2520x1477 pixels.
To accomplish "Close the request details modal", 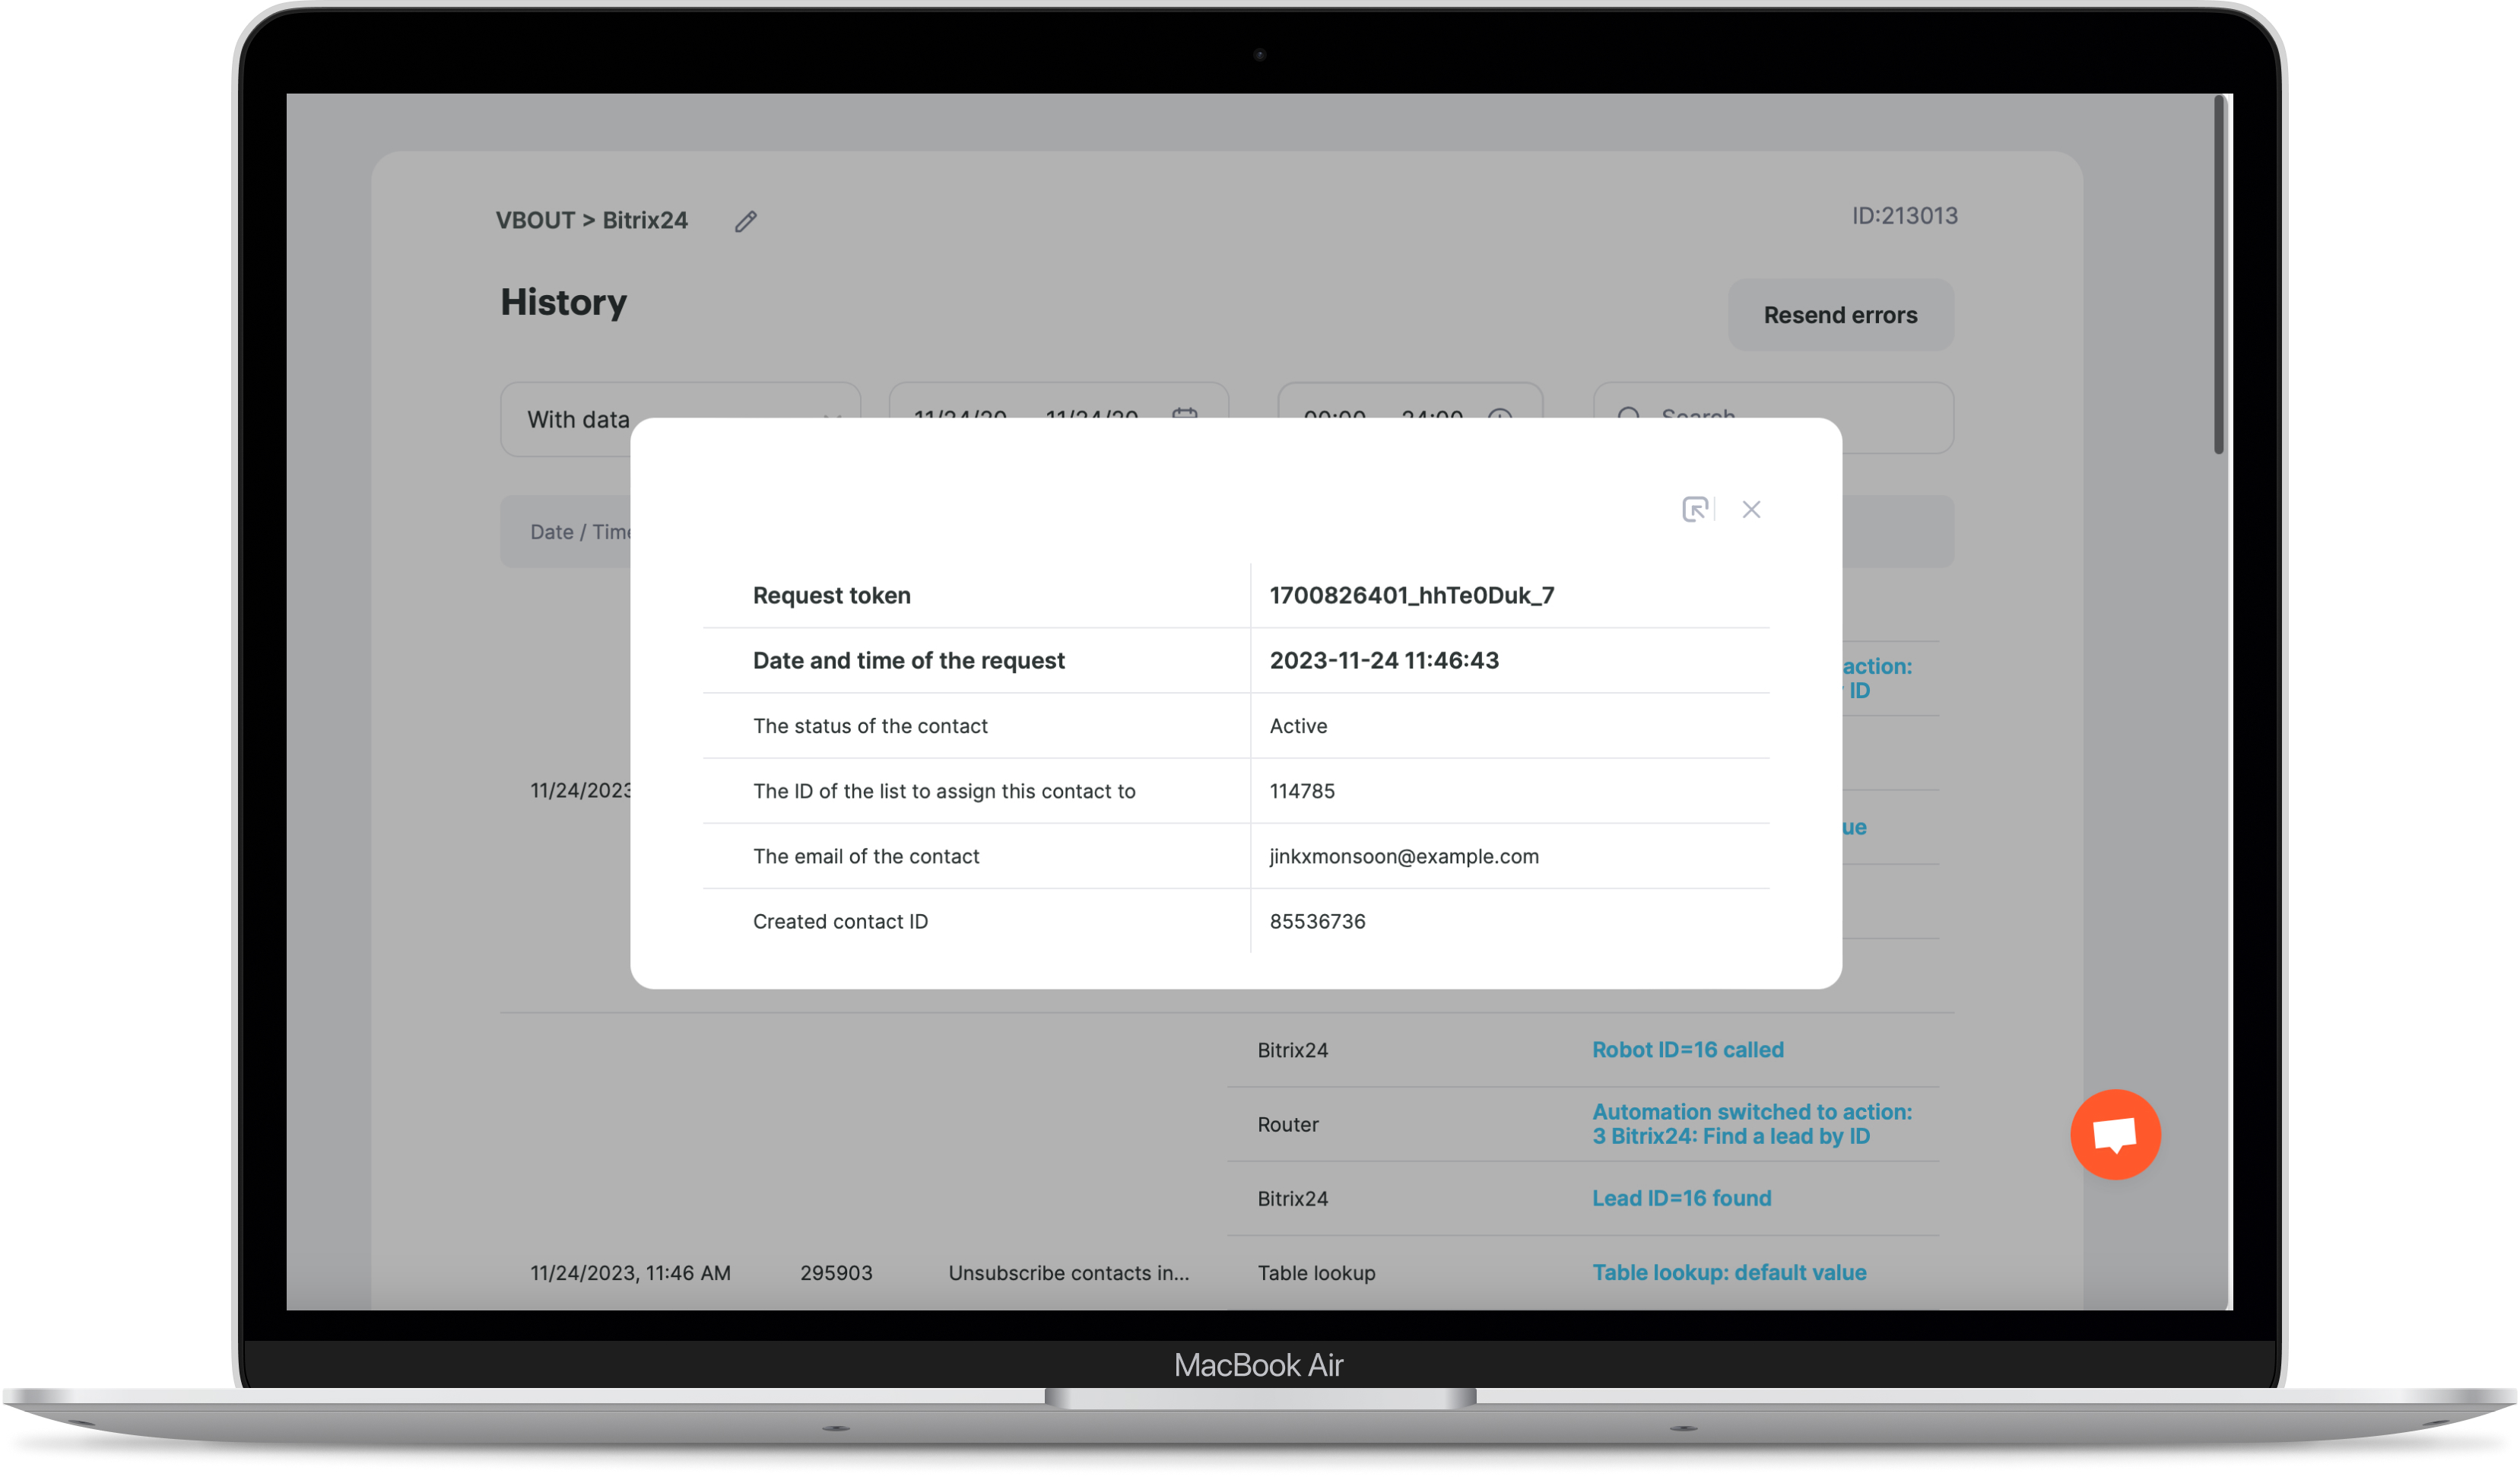I will pyautogui.click(x=1751, y=510).
